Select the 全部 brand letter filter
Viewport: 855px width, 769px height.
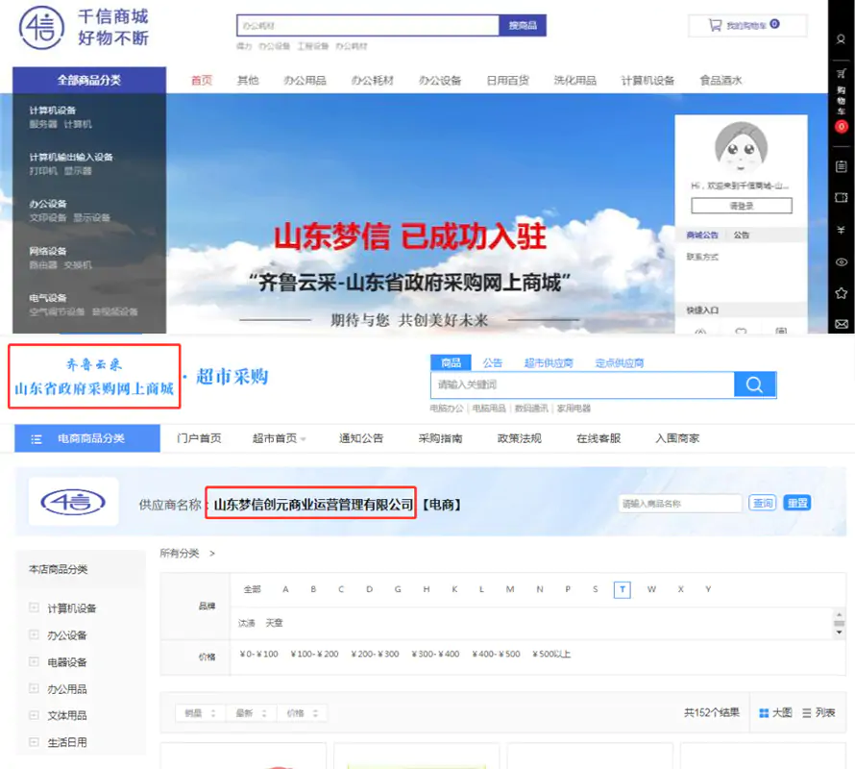[x=252, y=589]
